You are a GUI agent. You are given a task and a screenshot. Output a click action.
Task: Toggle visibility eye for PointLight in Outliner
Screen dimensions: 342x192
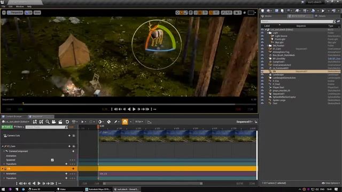tap(262, 39)
